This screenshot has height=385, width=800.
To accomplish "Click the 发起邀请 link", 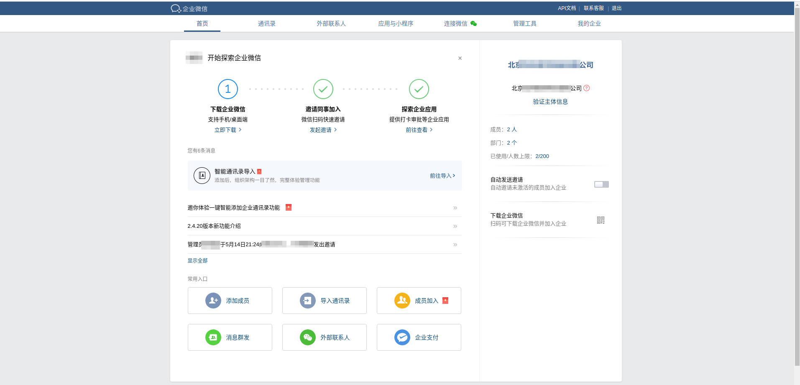I will [323, 130].
